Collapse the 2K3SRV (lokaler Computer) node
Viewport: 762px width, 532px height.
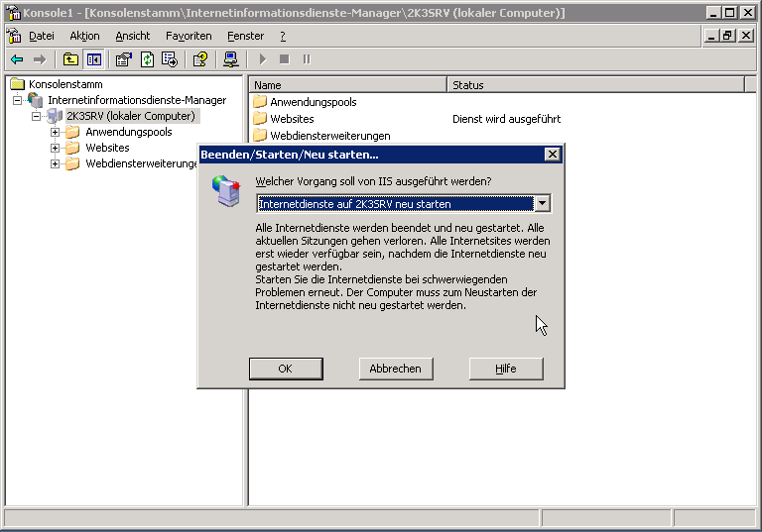36,117
